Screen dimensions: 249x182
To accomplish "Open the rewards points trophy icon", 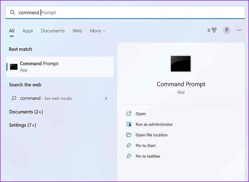I will [214, 30].
